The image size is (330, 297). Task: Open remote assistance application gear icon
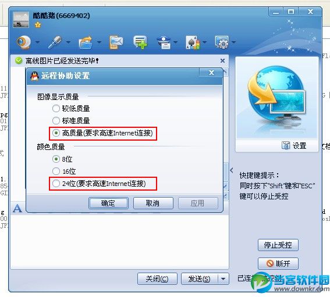[x=222, y=42]
